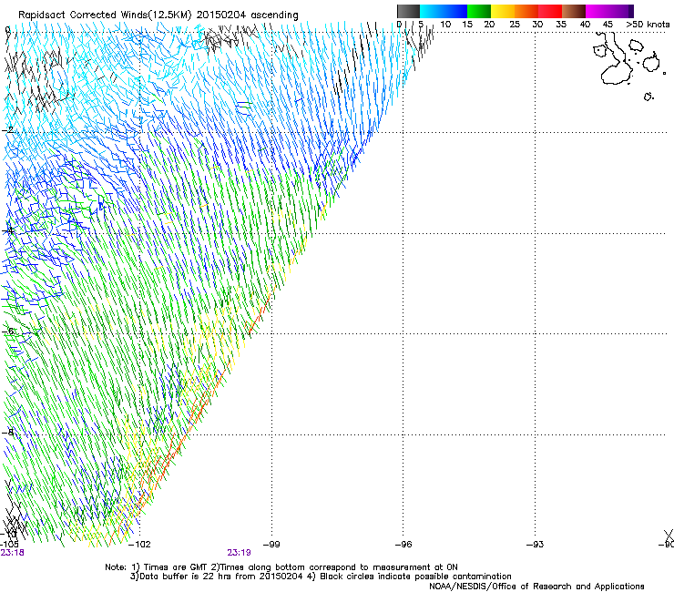Pick the orange 25–30 knots color segment

(x=526, y=11)
